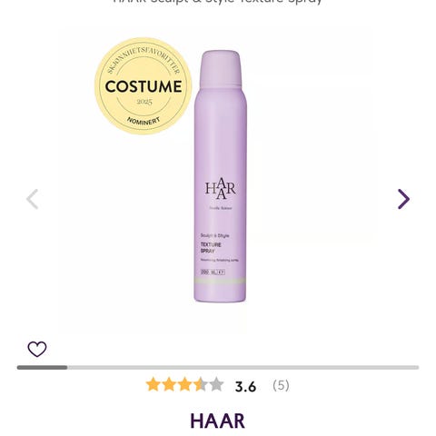The height and width of the screenshot is (436, 436).
Task: Click the HAAR logo on the bottle
Action: [220, 189]
